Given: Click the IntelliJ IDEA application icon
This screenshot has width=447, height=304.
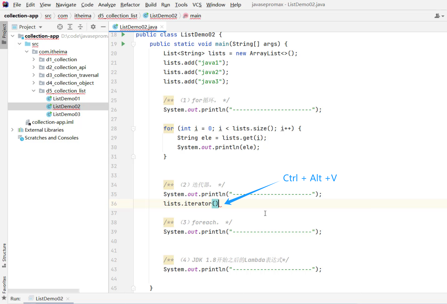Looking at the screenshot, I should [x=5, y=4].
